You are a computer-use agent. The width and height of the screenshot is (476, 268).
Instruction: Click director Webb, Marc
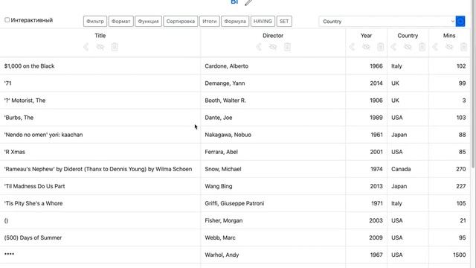click(x=220, y=237)
